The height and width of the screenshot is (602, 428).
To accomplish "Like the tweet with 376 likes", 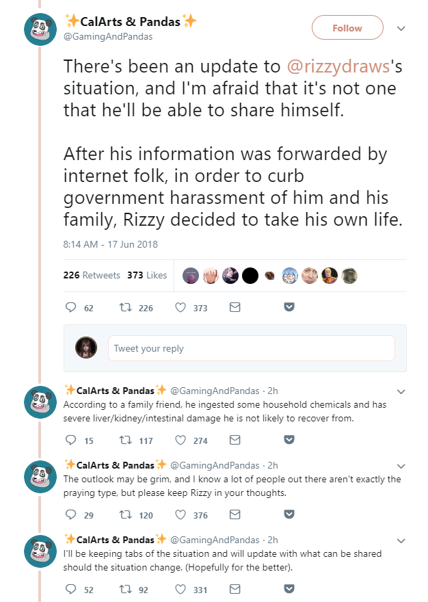I will click(x=180, y=514).
